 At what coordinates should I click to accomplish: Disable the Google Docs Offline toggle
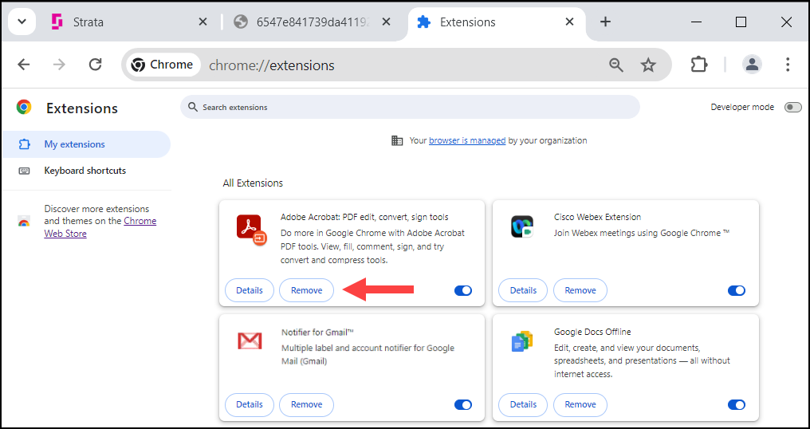pyautogui.click(x=736, y=404)
